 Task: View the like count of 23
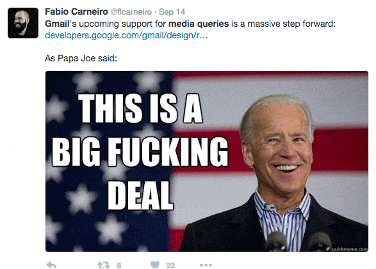[170, 265]
